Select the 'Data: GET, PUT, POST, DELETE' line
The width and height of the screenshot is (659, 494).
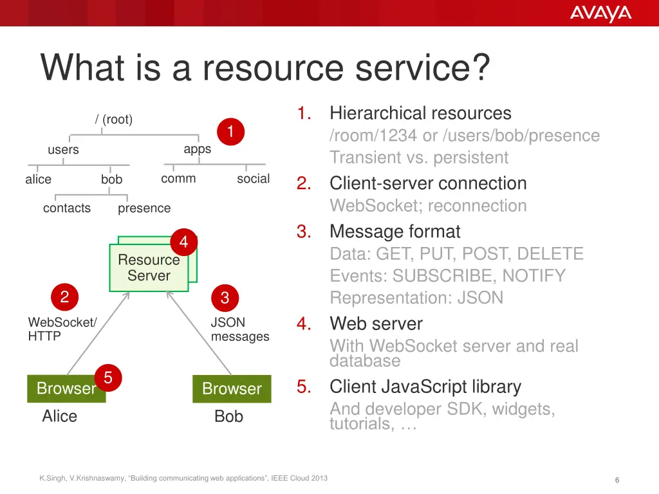(456, 253)
